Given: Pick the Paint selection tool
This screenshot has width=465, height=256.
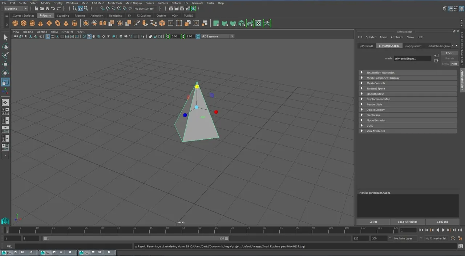Looking at the screenshot, I should pyautogui.click(x=5, y=55).
